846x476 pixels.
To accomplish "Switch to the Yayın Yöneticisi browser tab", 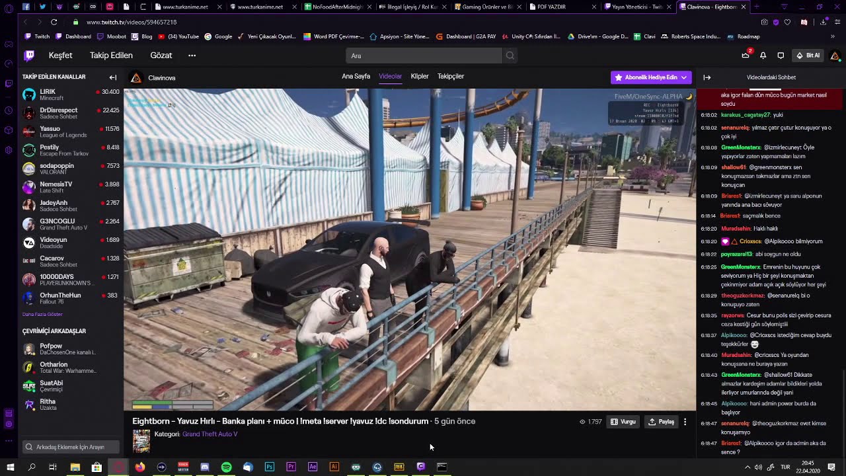I will tap(640, 7).
